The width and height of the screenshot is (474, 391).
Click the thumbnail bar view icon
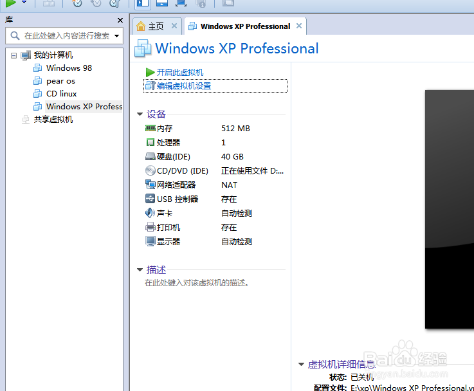[x=162, y=3]
